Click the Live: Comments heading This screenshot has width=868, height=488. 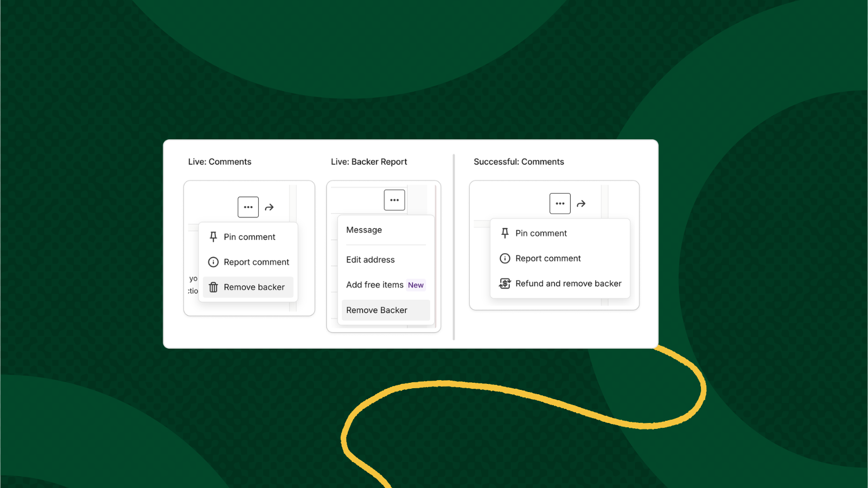220,162
